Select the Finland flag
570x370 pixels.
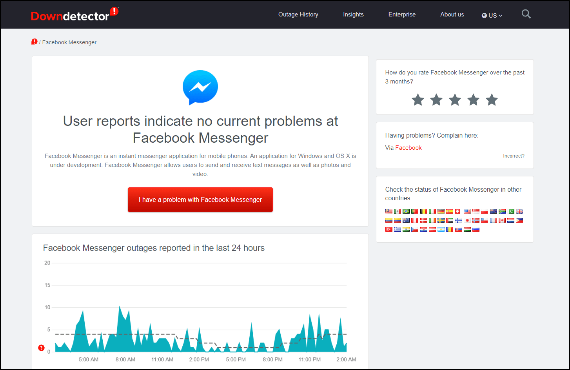point(459,220)
